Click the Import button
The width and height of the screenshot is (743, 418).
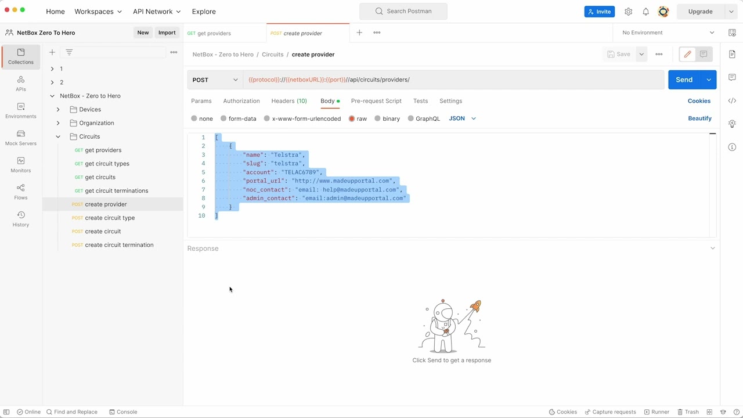click(x=167, y=33)
